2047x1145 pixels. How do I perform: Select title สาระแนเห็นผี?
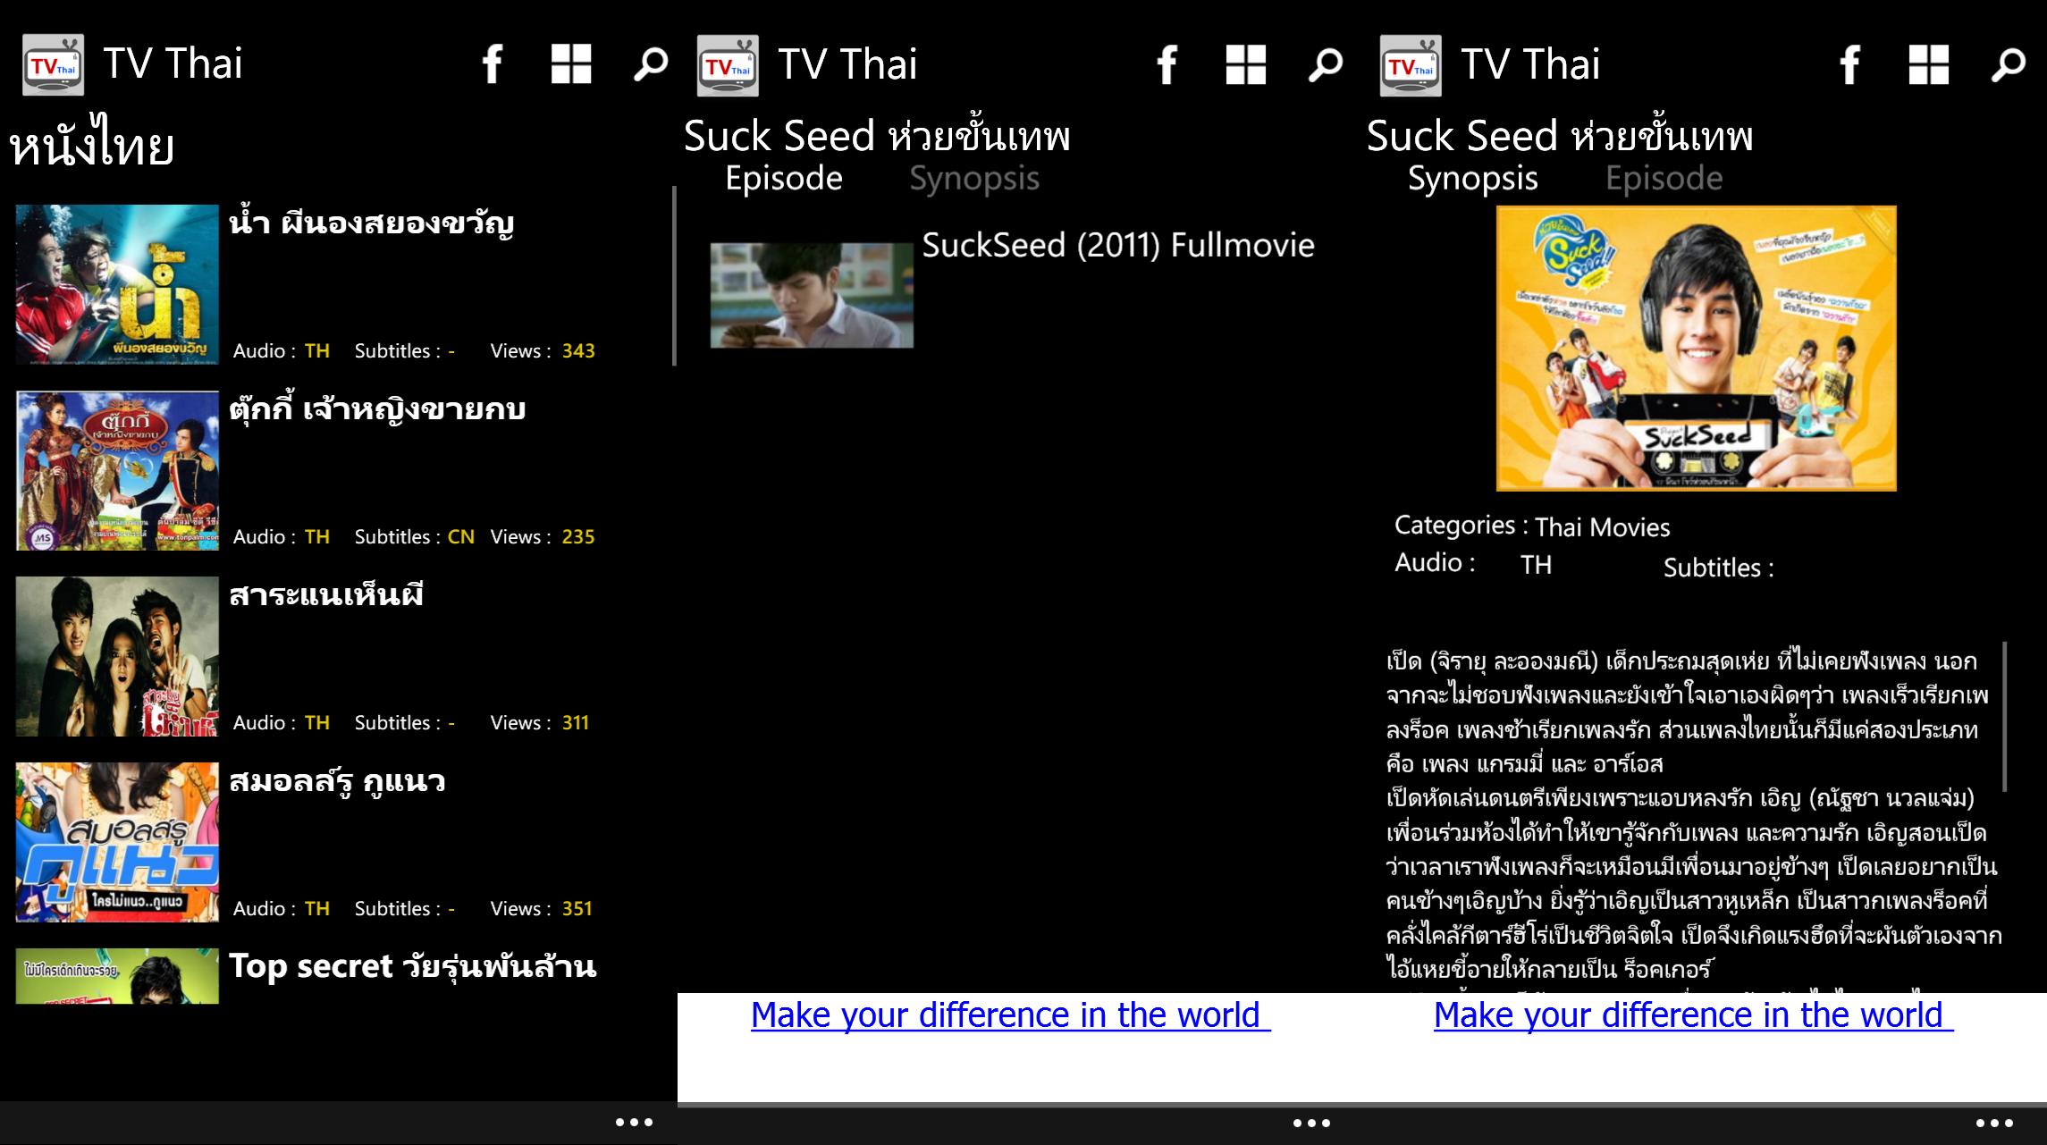[x=326, y=594]
